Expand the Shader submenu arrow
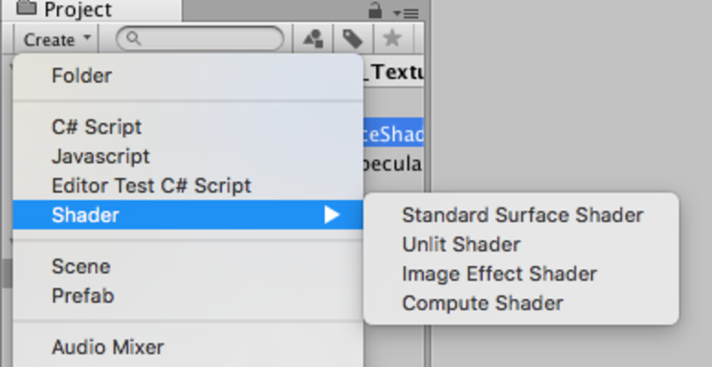This screenshot has height=367, width=712. [x=331, y=215]
